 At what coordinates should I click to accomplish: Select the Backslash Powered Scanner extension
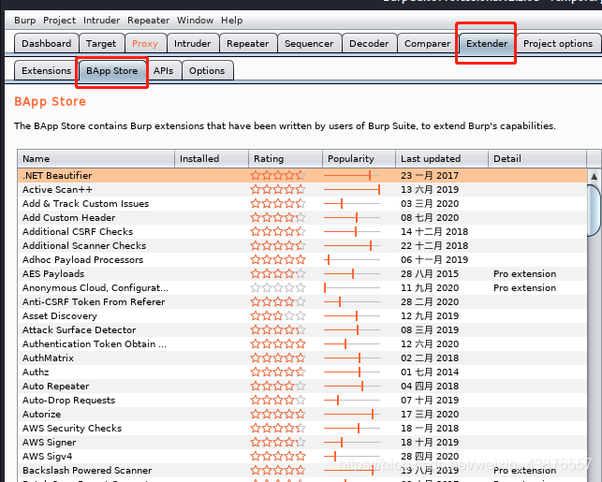(x=302, y=470)
